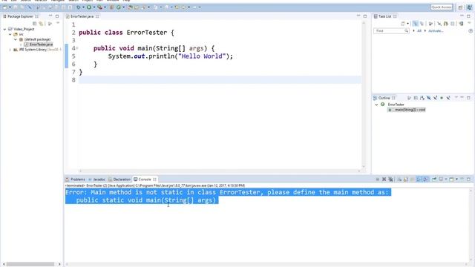Click the green Run button in toolbar

89,7
